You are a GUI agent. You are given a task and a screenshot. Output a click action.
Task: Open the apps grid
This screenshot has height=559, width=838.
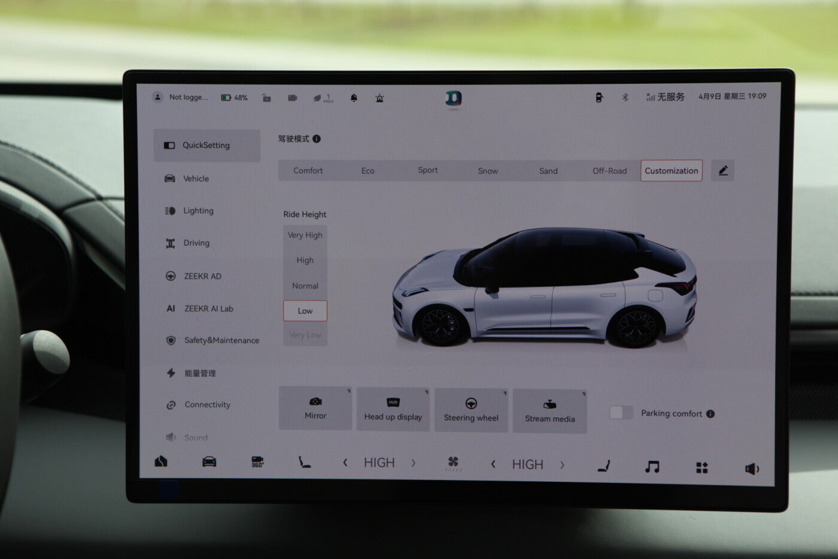pos(702,468)
